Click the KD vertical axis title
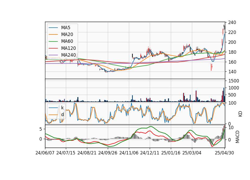250x180 pixels. [x=240, y=114]
